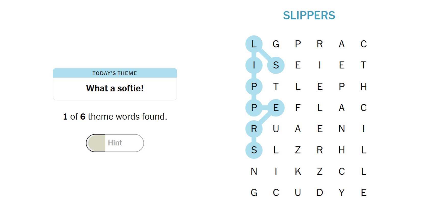Click the highlighted letter E in the path
Viewport: 421px width, 210px height.
pyautogui.click(x=276, y=108)
